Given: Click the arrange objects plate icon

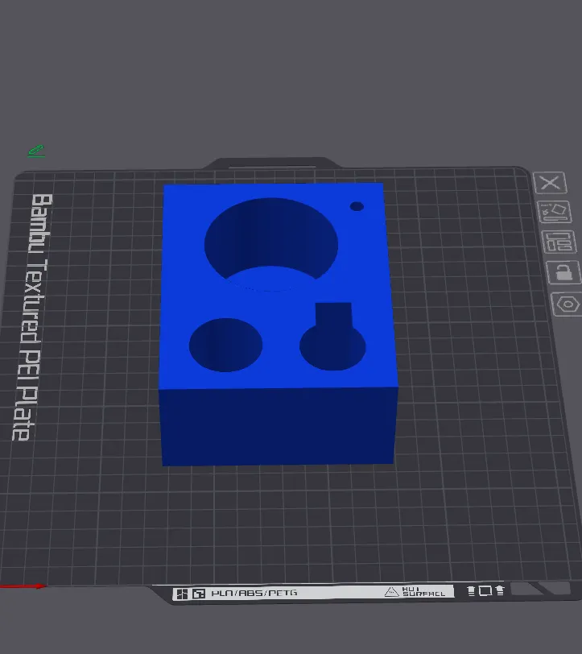Looking at the screenshot, I should 556,241.
